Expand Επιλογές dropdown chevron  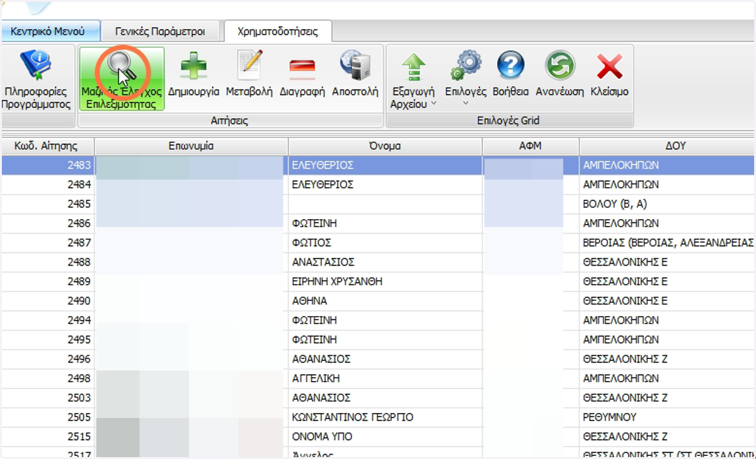466,103
